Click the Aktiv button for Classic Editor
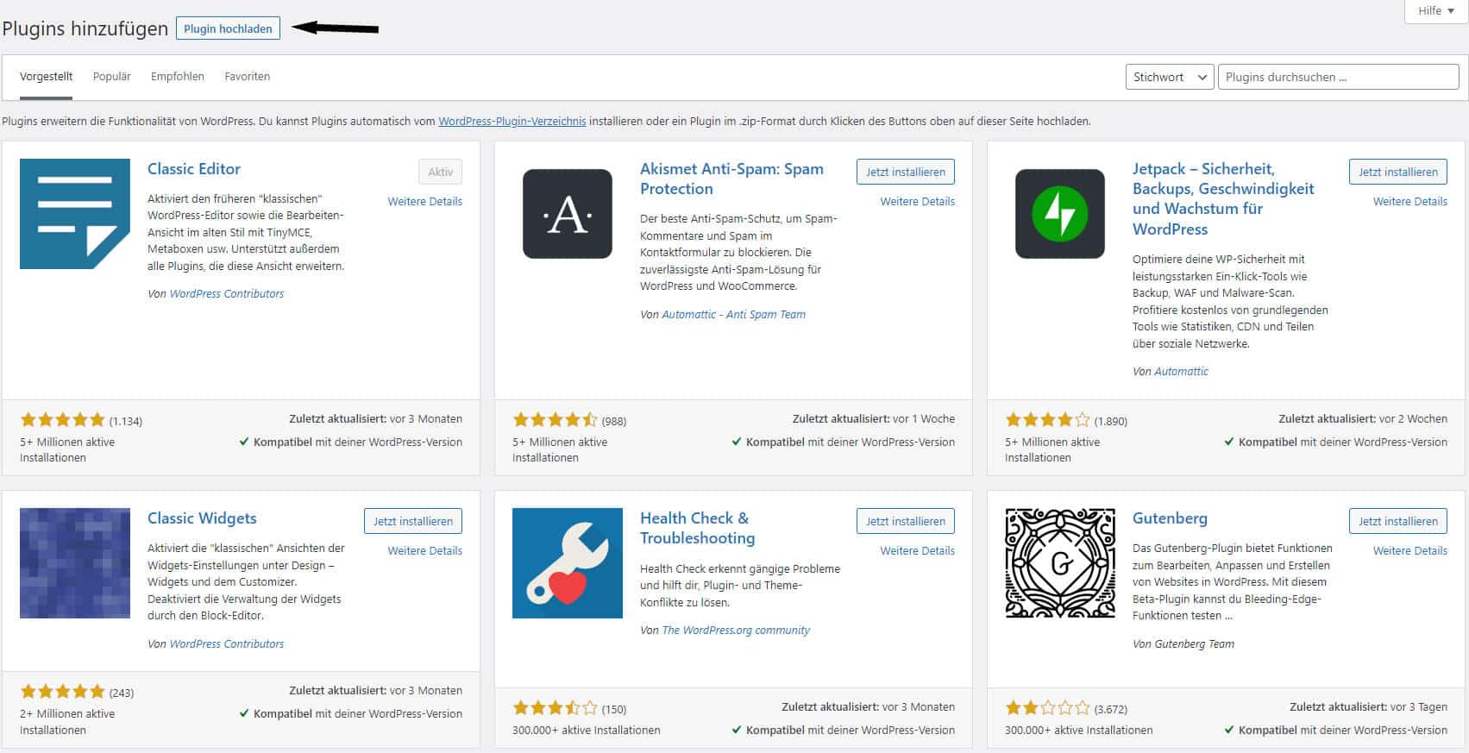This screenshot has height=753, width=1469. 440,172
